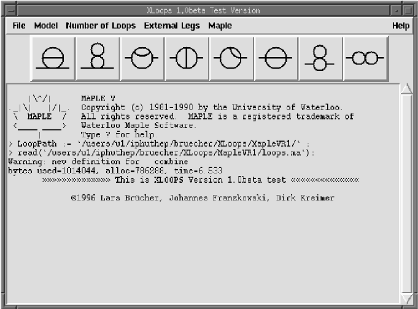This screenshot has height=309, width=418.
Task: Pick the horizontal double-circle diagram with legs
Action: (x=365, y=58)
